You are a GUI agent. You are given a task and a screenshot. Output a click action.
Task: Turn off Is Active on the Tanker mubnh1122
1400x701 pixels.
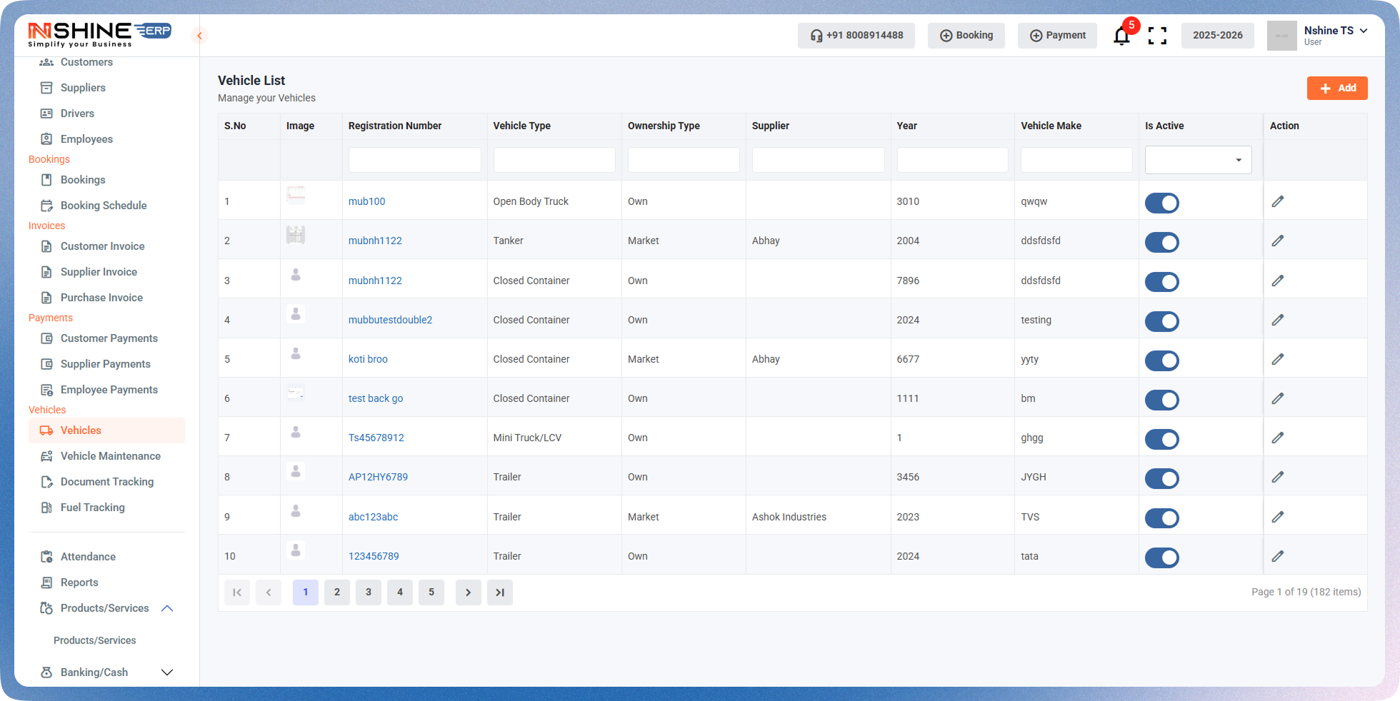(1162, 242)
